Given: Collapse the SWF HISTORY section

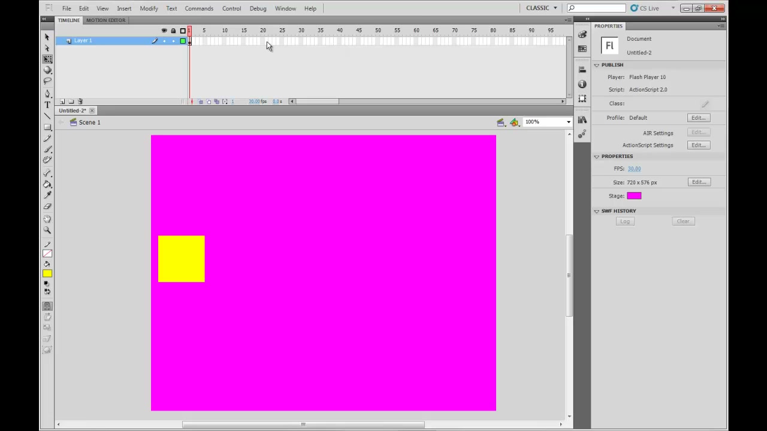Looking at the screenshot, I should pyautogui.click(x=597, y=211).
